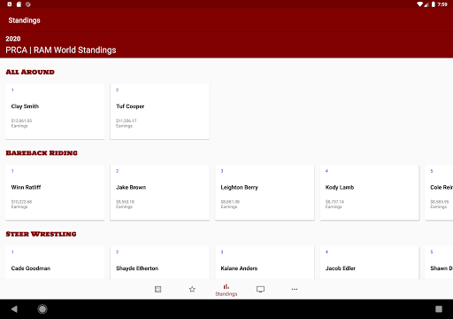Select the Cade Goodman steer wrestling card

55,262
